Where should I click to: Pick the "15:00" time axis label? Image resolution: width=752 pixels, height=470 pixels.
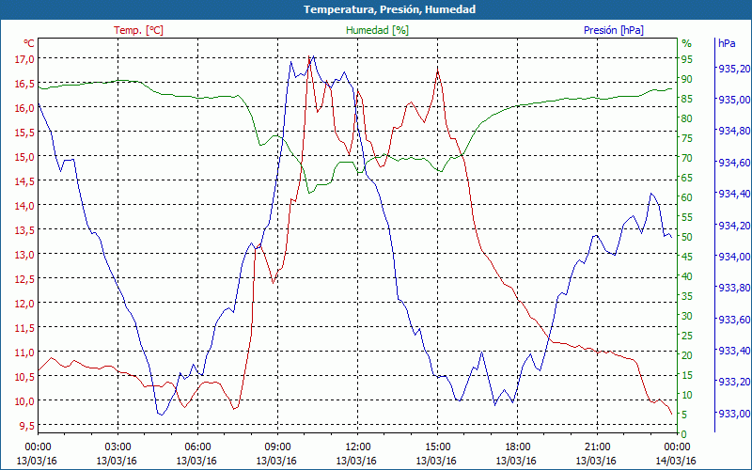tap(437, 447)
